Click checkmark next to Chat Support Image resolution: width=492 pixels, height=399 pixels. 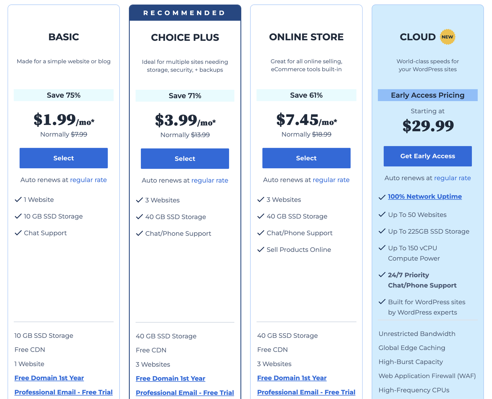(18, 233)
